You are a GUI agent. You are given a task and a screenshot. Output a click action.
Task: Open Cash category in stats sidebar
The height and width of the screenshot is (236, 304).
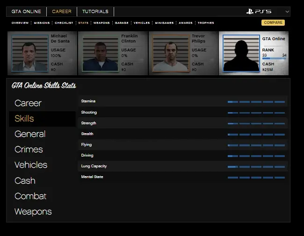[x=25, y=181]
